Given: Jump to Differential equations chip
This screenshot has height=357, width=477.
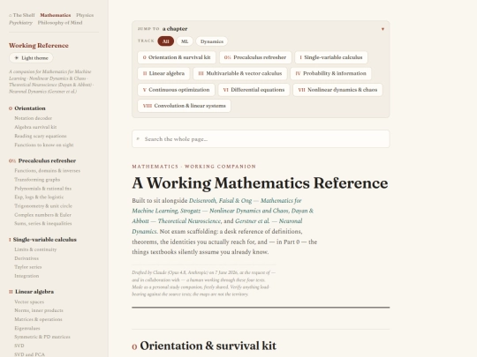Looking at the screenshot, I should 254,90.
